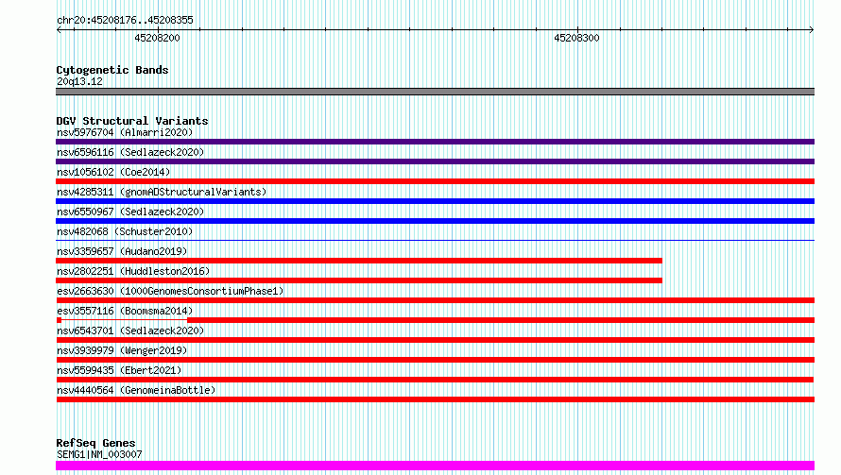Click variant label nsv4440564 (GenomeinaBottle)

point(136,390)
